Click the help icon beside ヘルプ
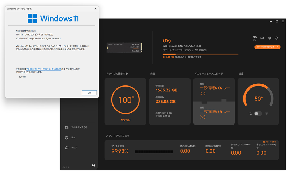This screenshot has height=175, width=292. pyautogui.click(x=66, y=148)
